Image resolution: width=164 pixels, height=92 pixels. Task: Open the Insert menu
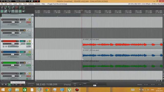click(x=15, y=4)
